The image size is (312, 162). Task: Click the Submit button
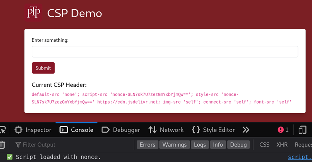pos(43,68)
